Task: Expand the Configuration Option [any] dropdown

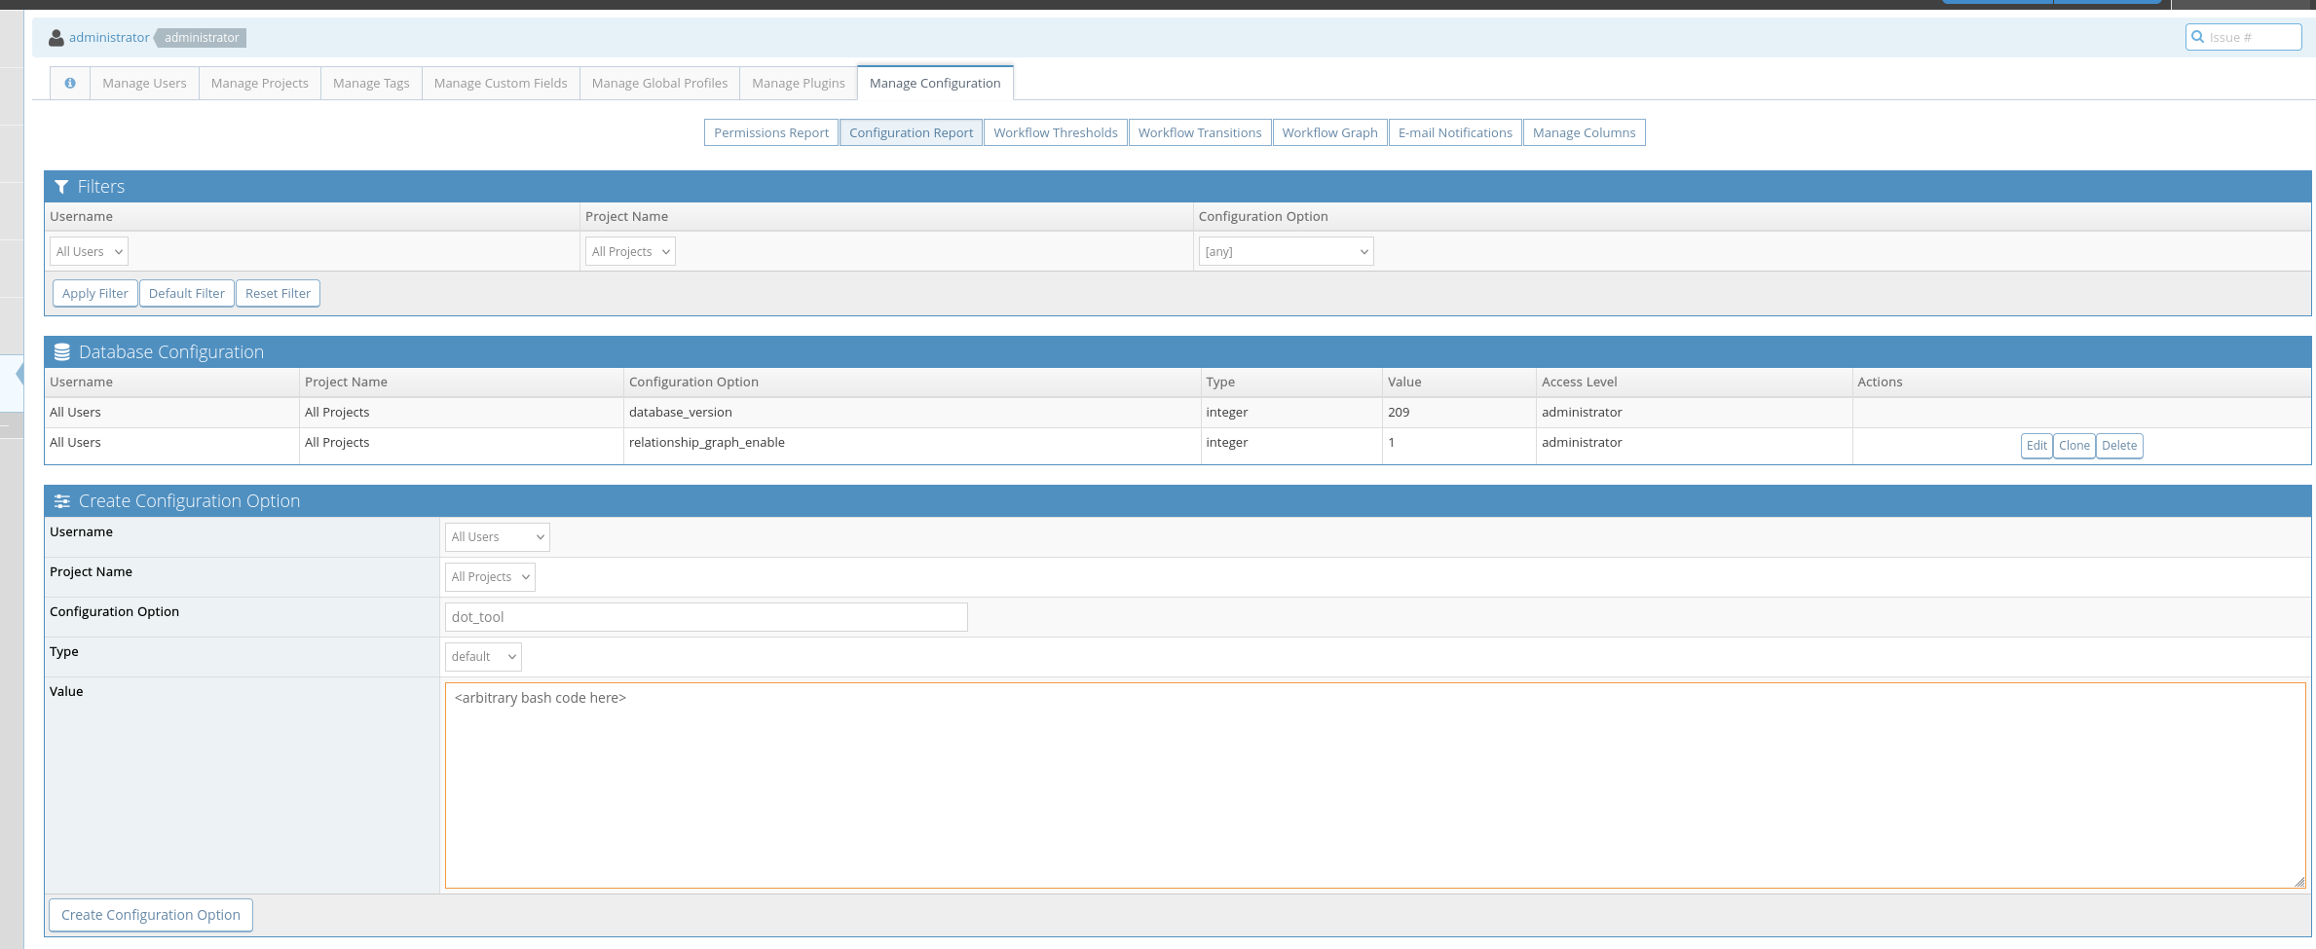Action: click(x=1286, y=252)
